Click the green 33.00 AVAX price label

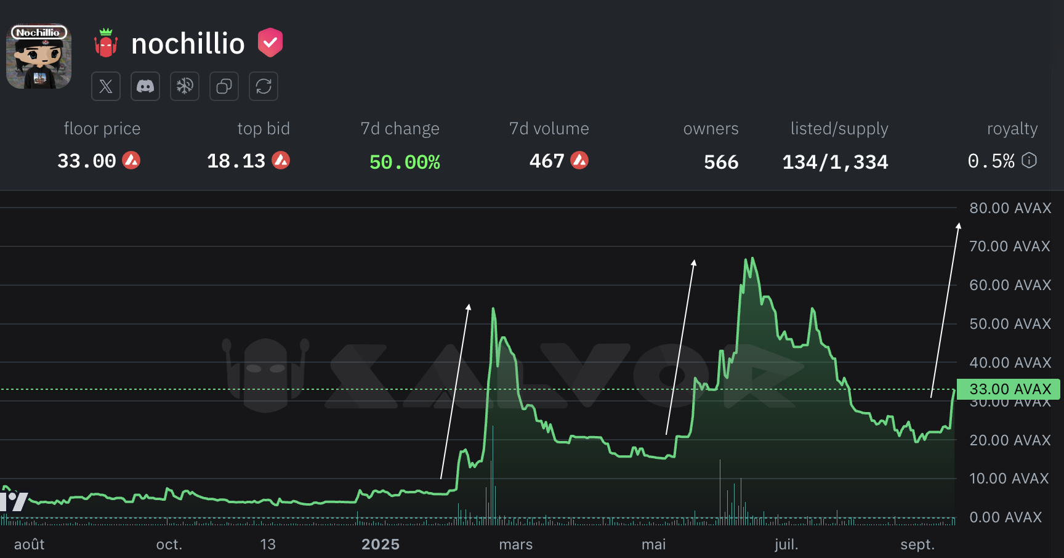point(1009,389)
